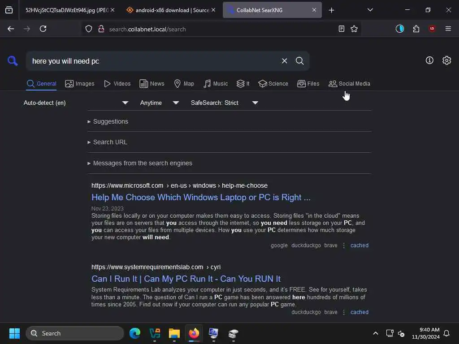Image resolution: width=459 pixels, height=344 pixels.
Task: Click the Firefox taskbar icon
Action: coord(194,333)
